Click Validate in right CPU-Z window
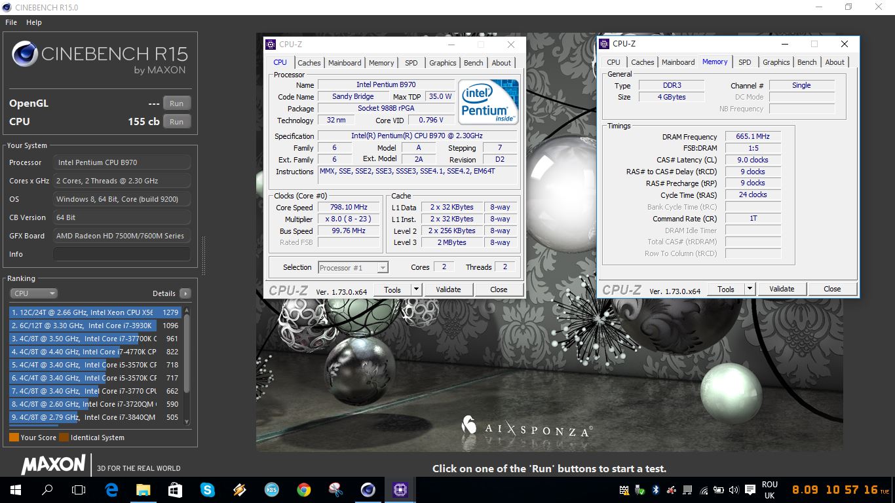 click(x=782, y=289)
